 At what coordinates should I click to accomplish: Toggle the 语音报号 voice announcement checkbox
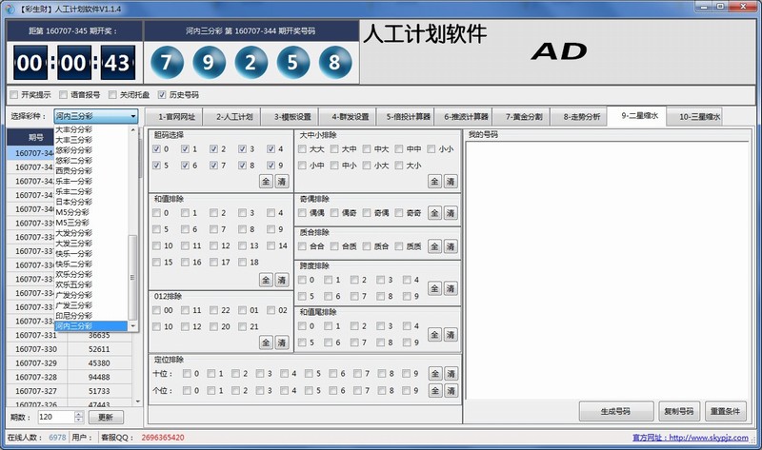[x=64, y=95]
